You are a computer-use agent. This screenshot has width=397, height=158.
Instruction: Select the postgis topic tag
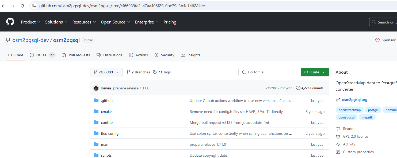click(373, 110)
